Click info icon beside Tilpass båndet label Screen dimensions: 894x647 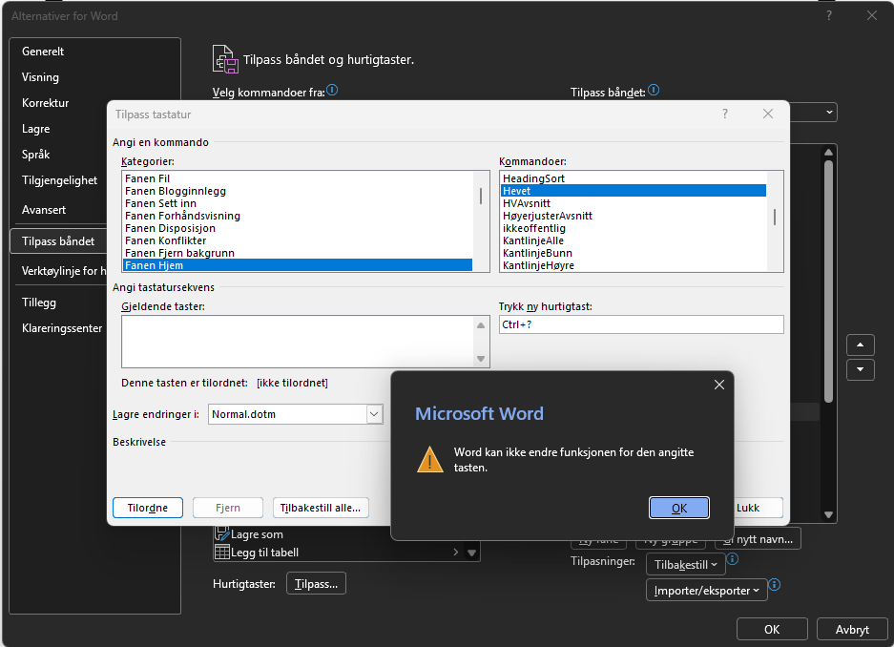[654, 90]
